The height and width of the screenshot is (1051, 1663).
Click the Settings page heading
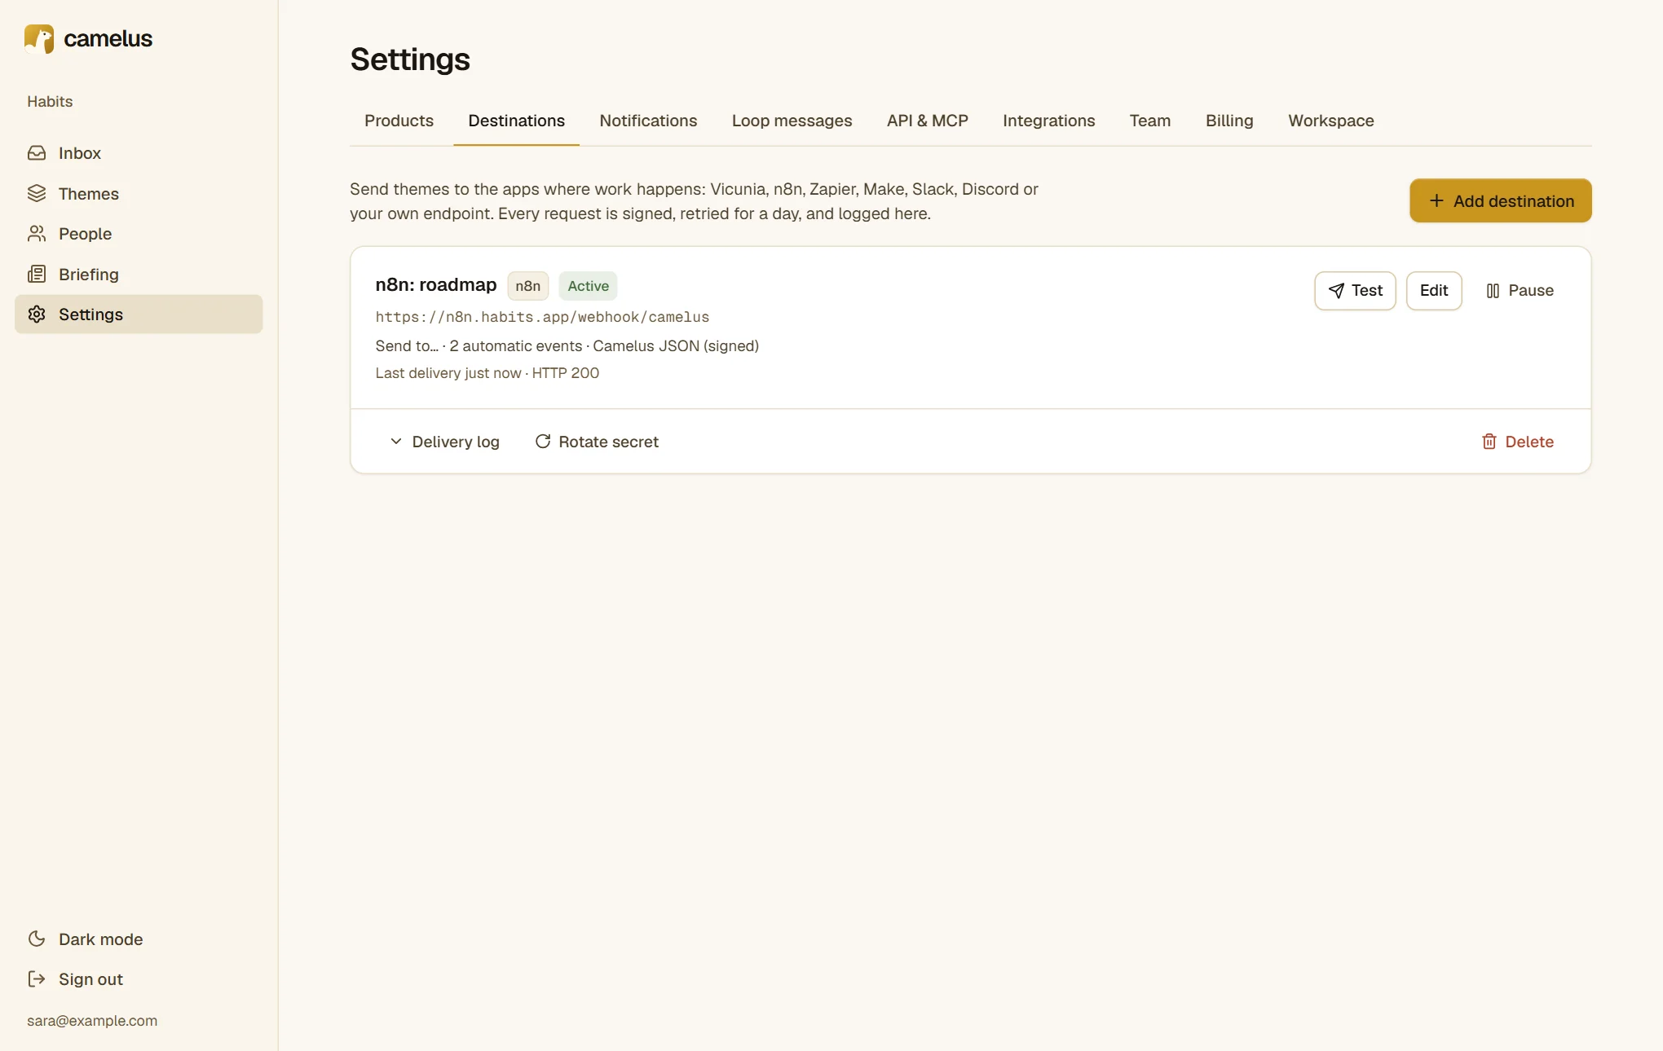[410, 59]
